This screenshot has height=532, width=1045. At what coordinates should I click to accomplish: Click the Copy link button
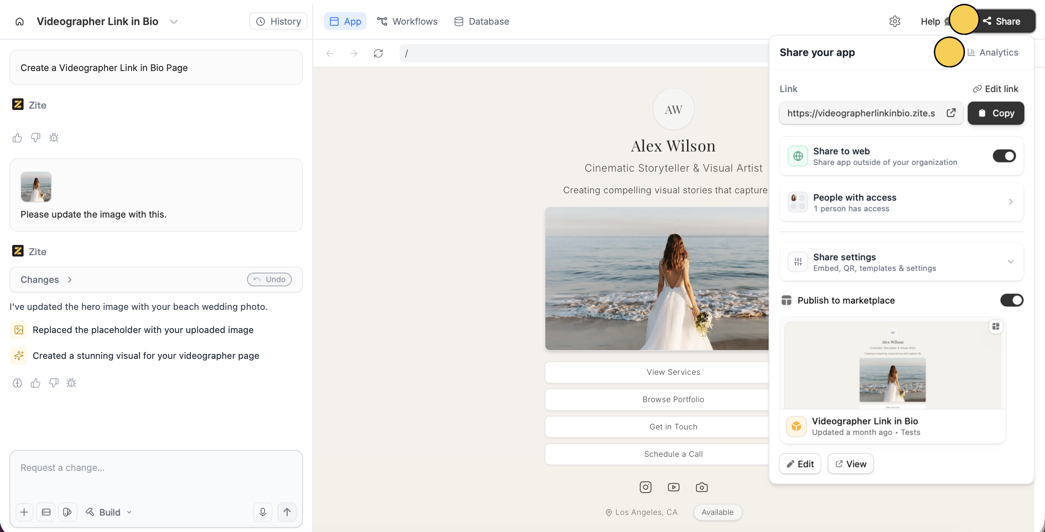point(996,113)
